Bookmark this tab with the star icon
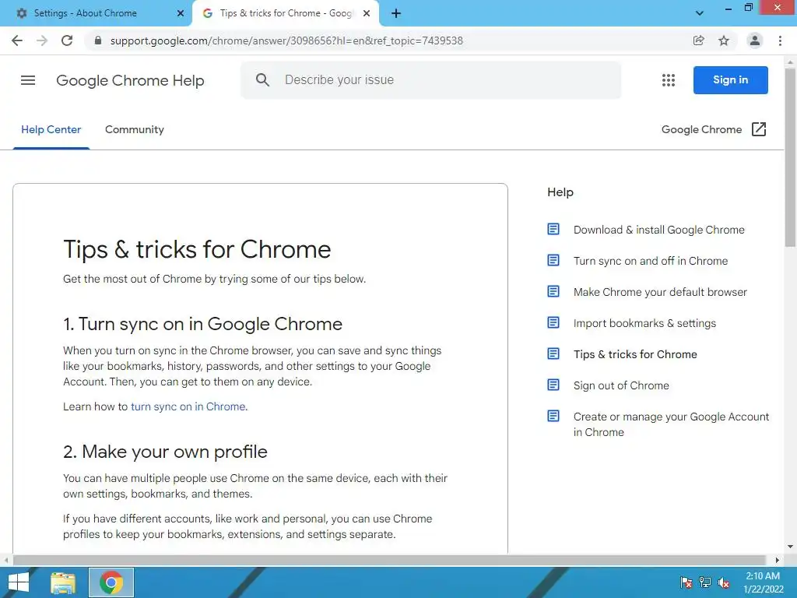Screen dimensions: 797x598 coord(724,40)
